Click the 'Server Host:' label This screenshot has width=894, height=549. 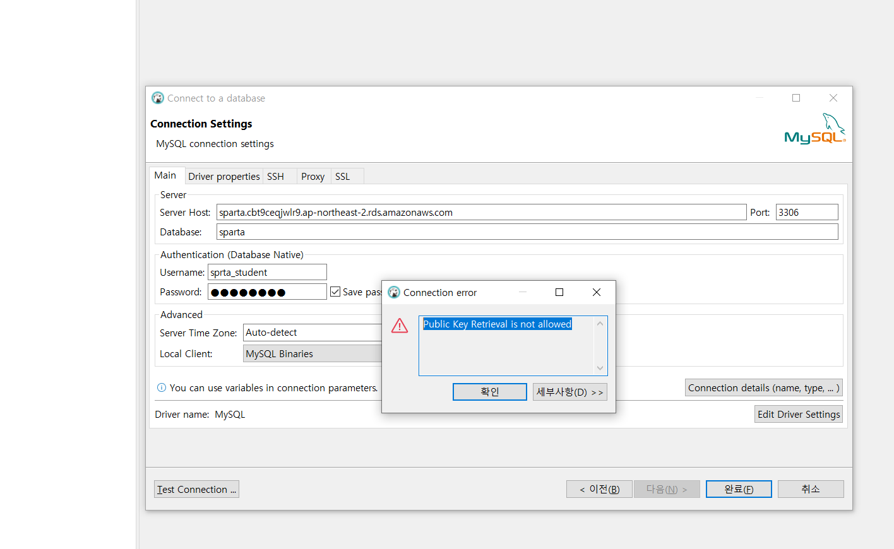coord(185,212)
